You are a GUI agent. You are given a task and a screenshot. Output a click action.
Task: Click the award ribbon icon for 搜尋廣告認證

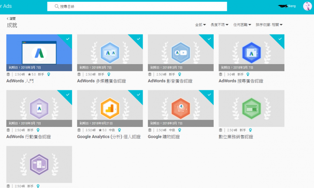pyautogui.click(x=248, y=74)
